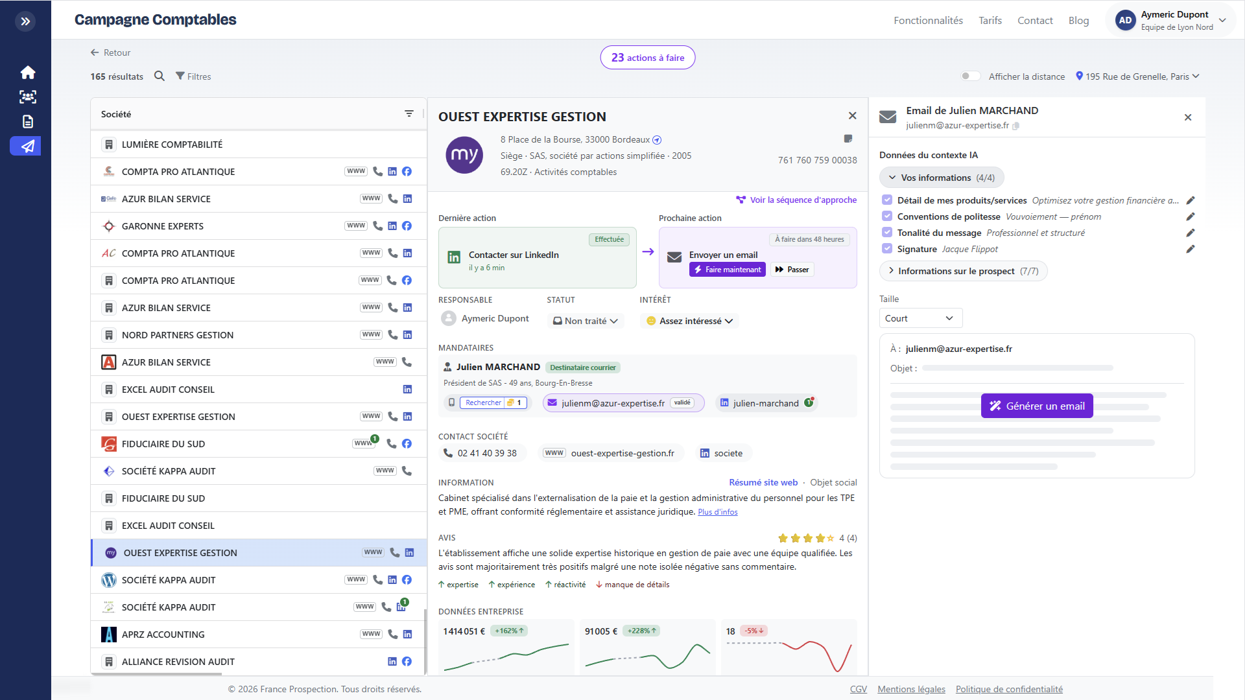The height and width of the screenshot is (700, 1245).
Task: Close the OUEST EXPERTISE GESTION detail panel
Action: 853,116
